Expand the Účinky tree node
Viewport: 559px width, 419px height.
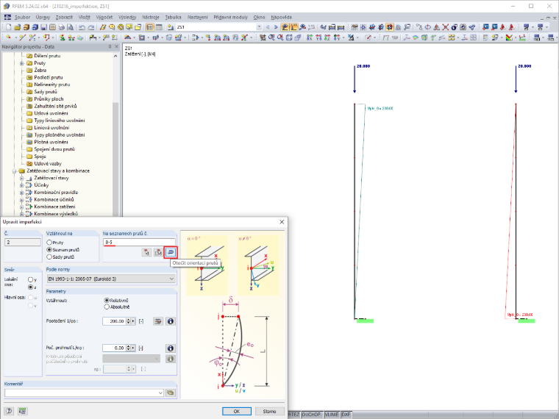[22, 185]
